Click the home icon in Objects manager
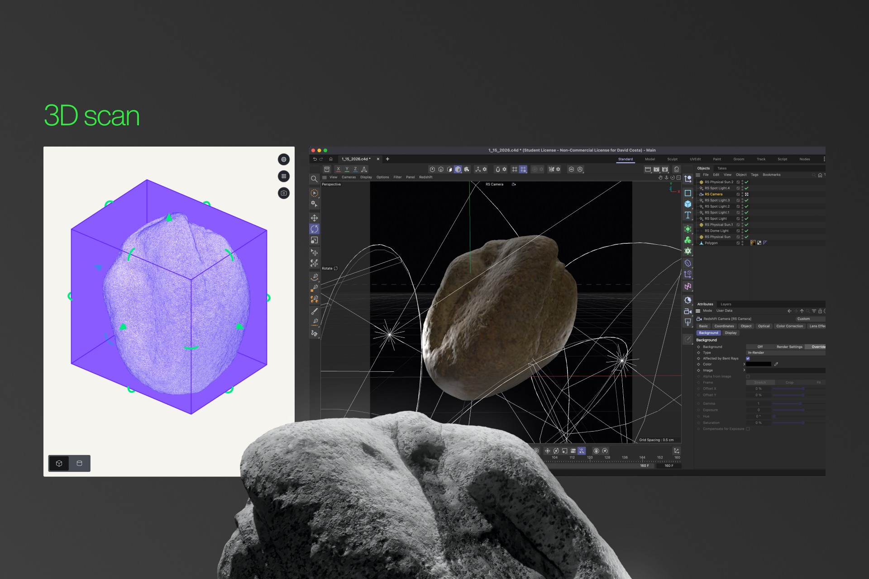The image size is (869, 579). coord(820,175)
